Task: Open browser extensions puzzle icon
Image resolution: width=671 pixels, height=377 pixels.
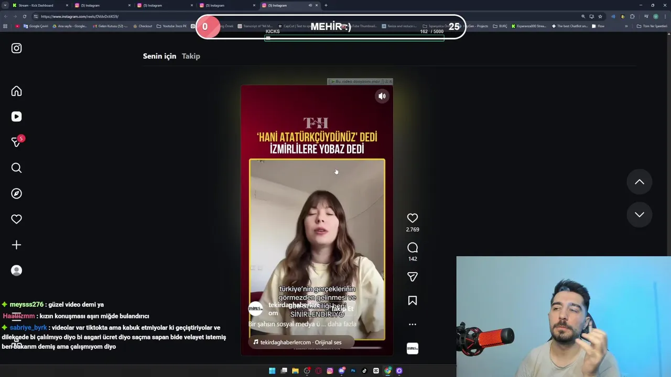Action: coord(632,16)
